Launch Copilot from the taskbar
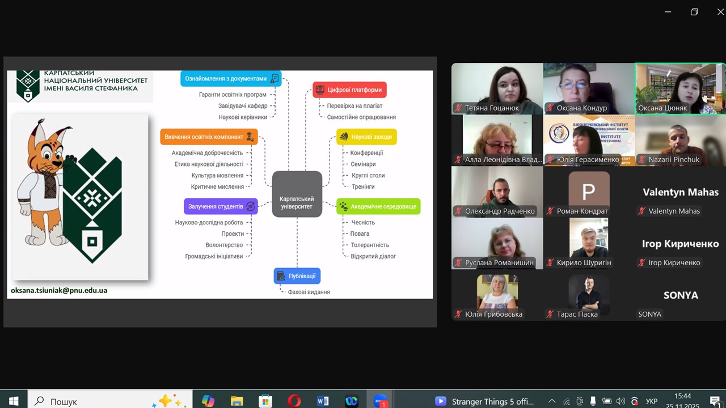Image resolution: width=726 pixels, height=408 pixels. click(x=208, y=401)
